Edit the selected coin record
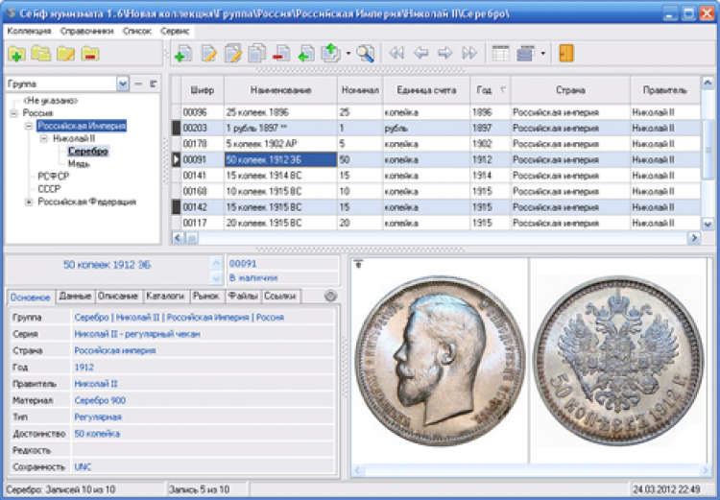Image resolution: width=720 pixels, height=500 pixels. (x=209, y=53)
